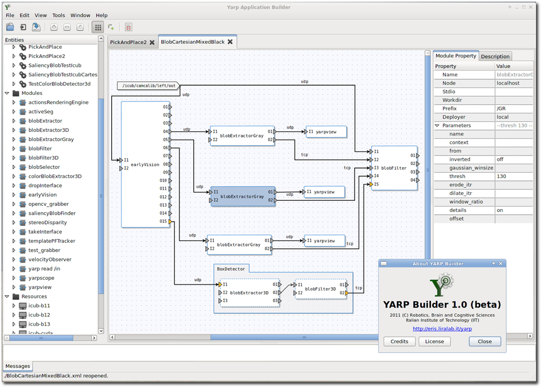Click the SaliencyBlobTestIcub gear icon
The height and width of the screenshot is (388, 542).
[x=23, y=66]
